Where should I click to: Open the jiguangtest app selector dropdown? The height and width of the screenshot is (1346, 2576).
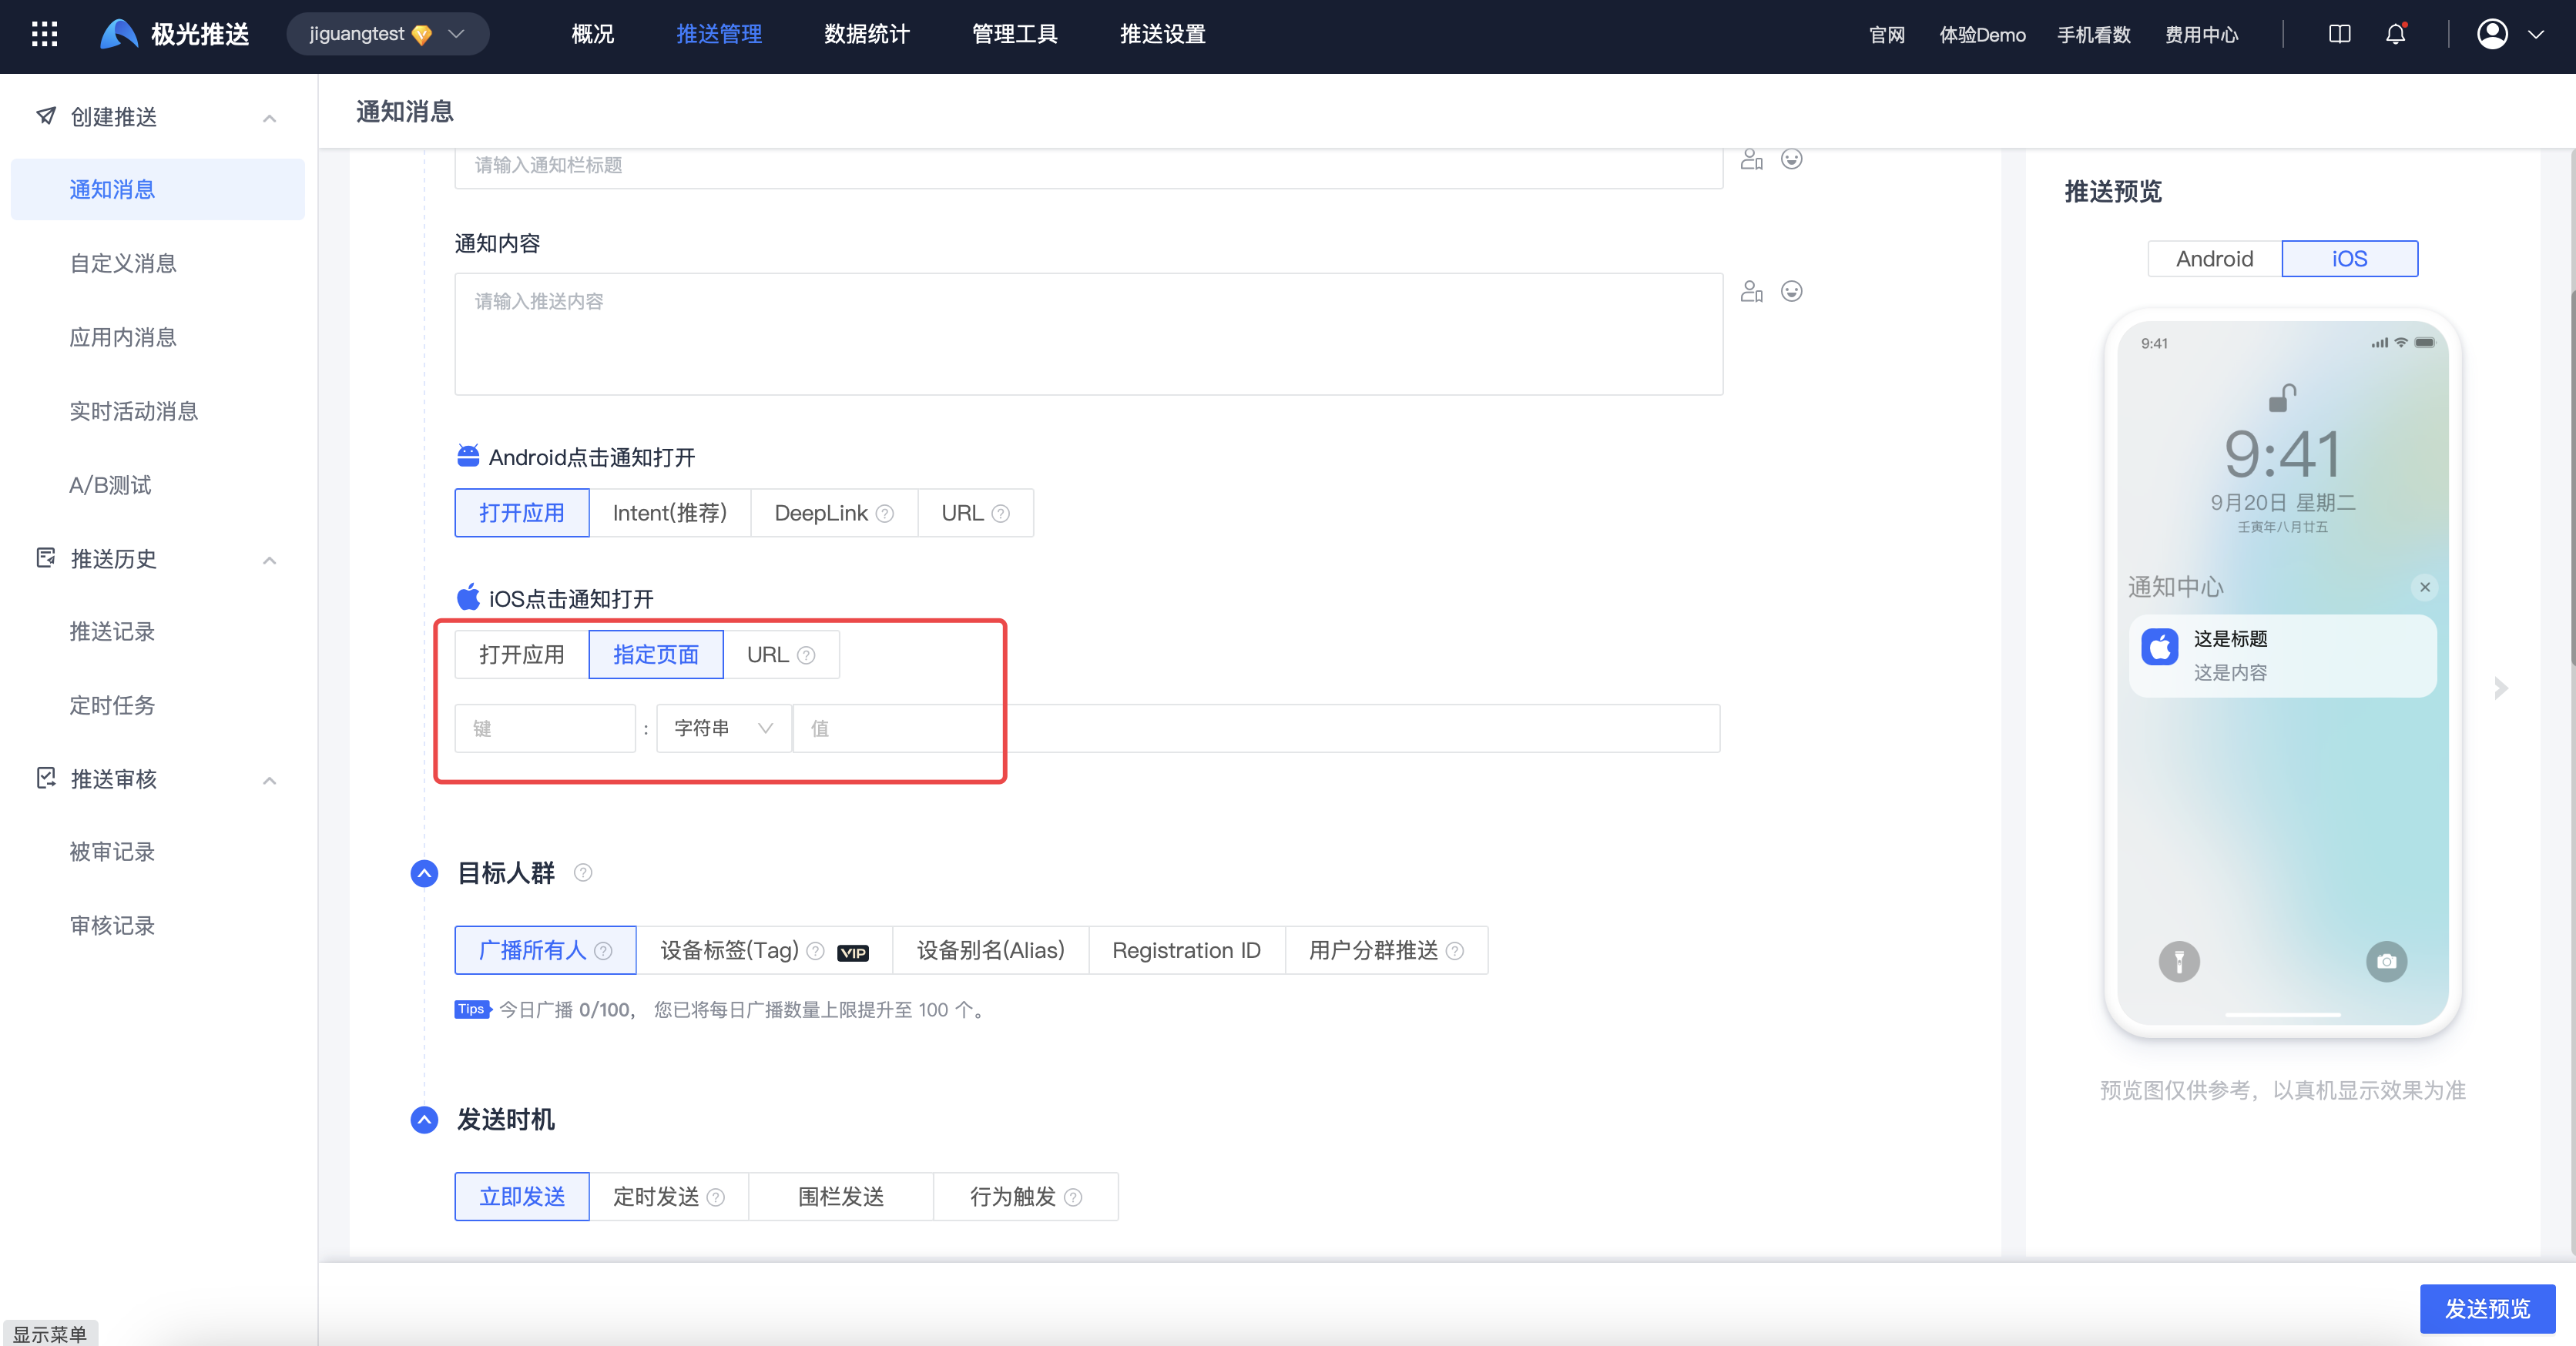click(x=388, y=34)
